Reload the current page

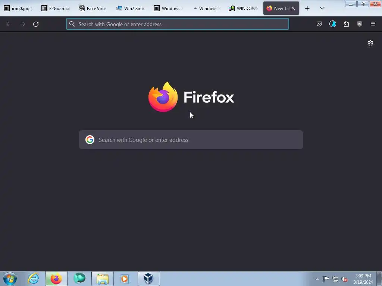pos(36,24)
